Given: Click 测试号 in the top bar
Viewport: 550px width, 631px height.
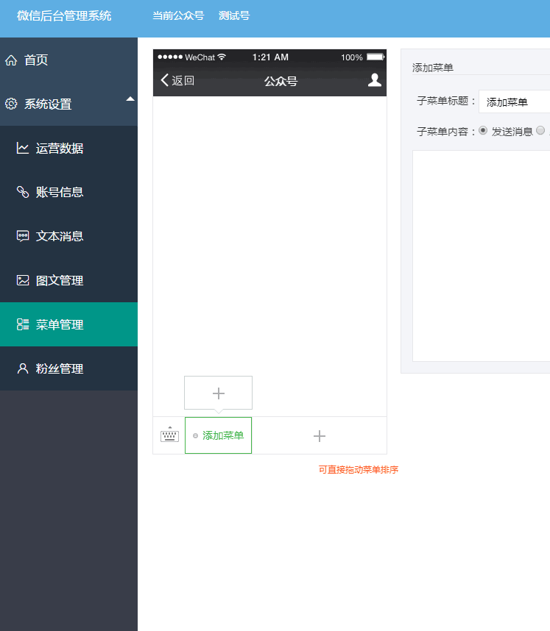Looking at the screenshot, I should (x=234, y=15).
